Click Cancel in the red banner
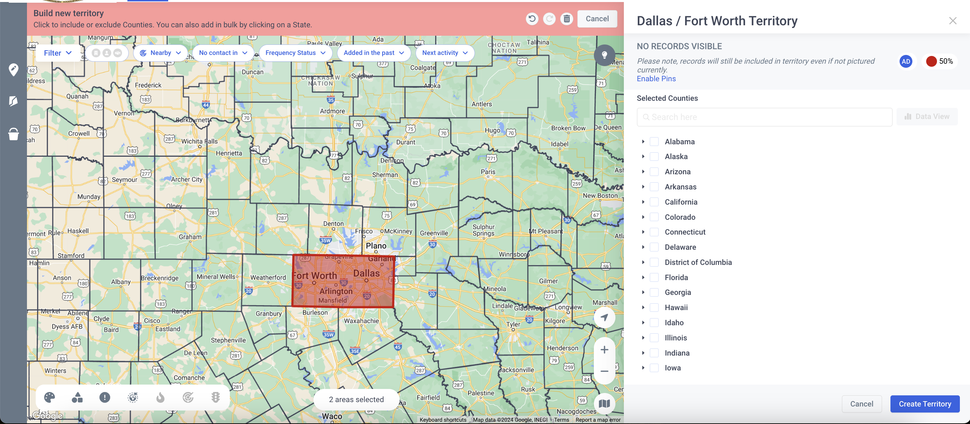This screenshot has height=424, width=970. click(x=597, y=19)
